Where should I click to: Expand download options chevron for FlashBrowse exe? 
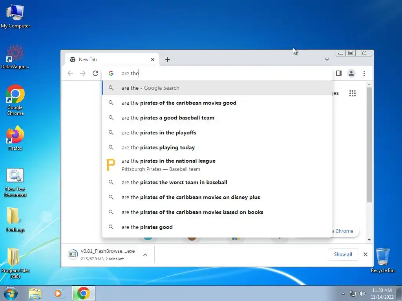pyautogui.click(x=145, y=255)
